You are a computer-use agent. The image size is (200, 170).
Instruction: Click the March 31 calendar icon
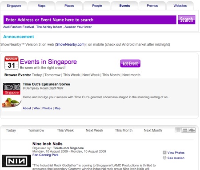click(x=12, y=63)
